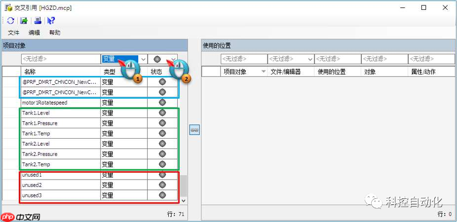Click the 行: 0 count in right status bar
The height and width of the screenshot is (222, 457).
[x=445, y=214]
